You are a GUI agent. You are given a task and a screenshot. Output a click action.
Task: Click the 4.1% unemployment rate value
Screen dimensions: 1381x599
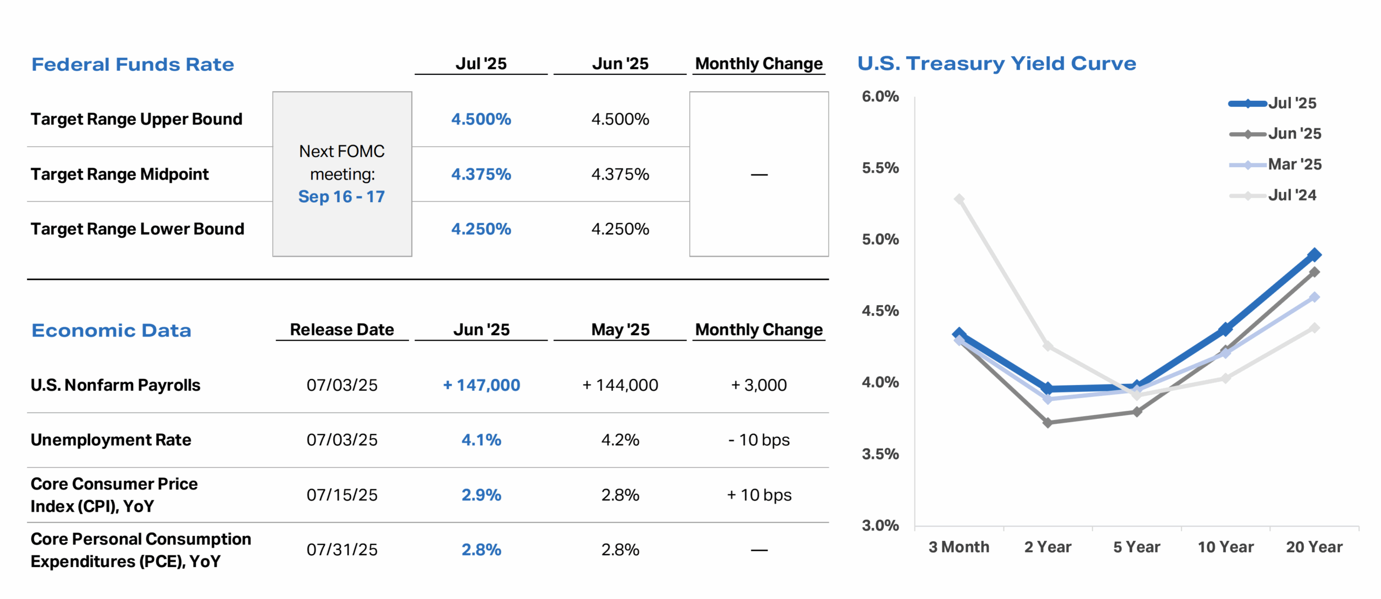point(481,440)
